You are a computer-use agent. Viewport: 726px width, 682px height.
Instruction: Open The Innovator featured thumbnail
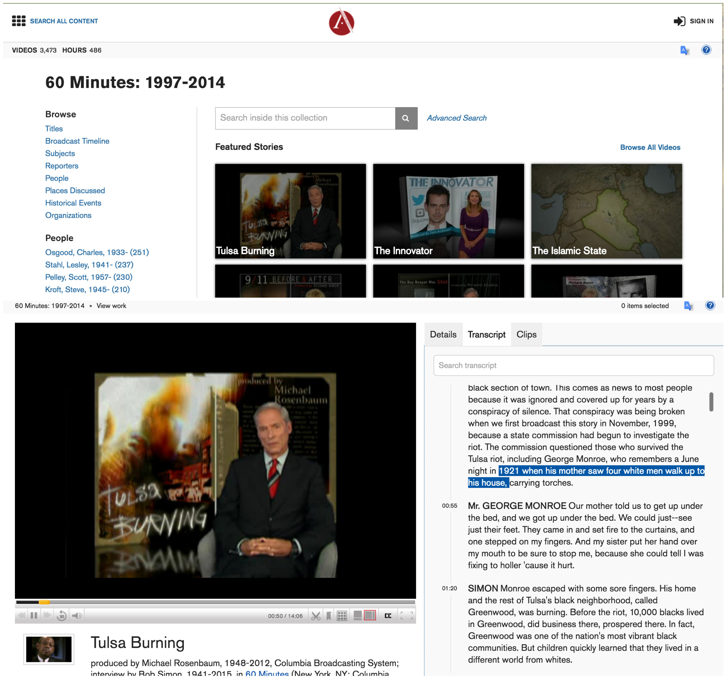click(x=448, y=211)
